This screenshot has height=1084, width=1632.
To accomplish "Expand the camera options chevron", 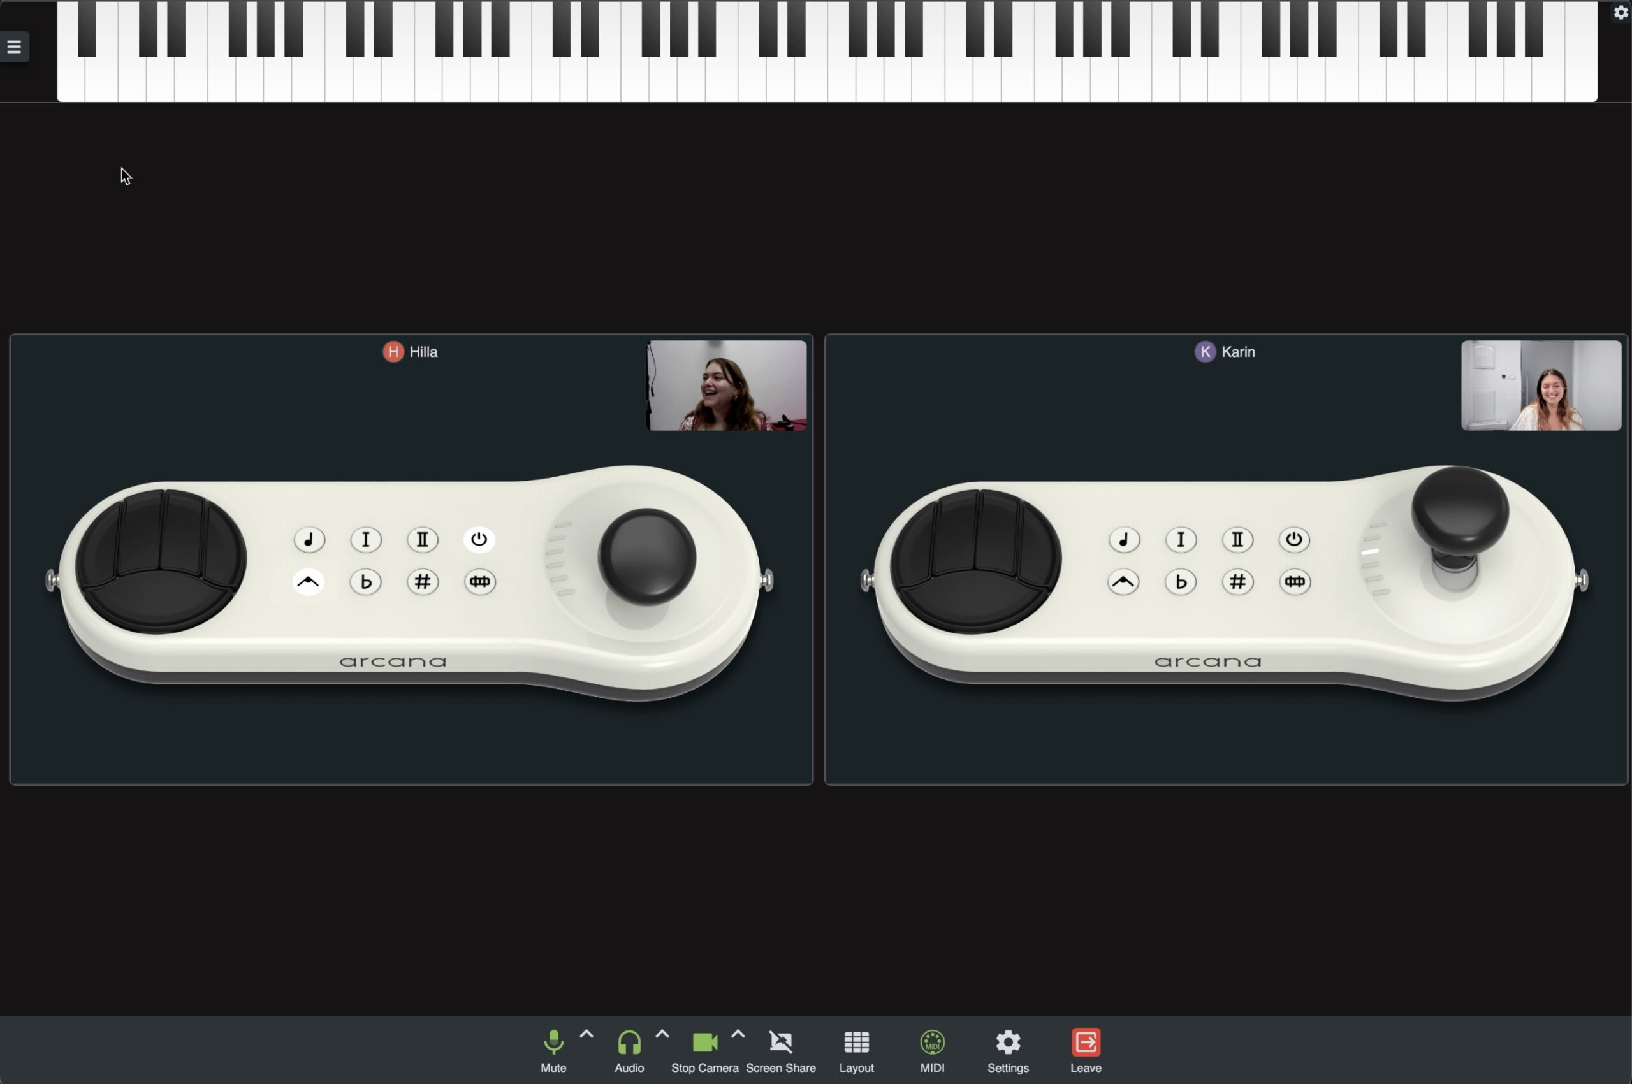I will [738, 1034].
